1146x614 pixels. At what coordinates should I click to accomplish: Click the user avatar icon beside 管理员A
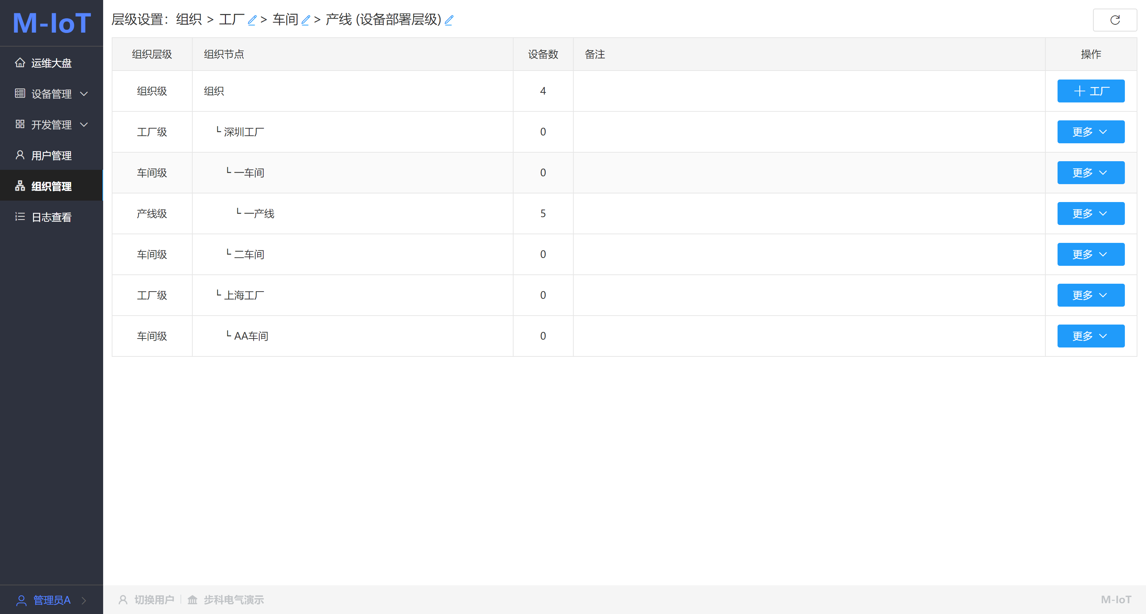21,600
